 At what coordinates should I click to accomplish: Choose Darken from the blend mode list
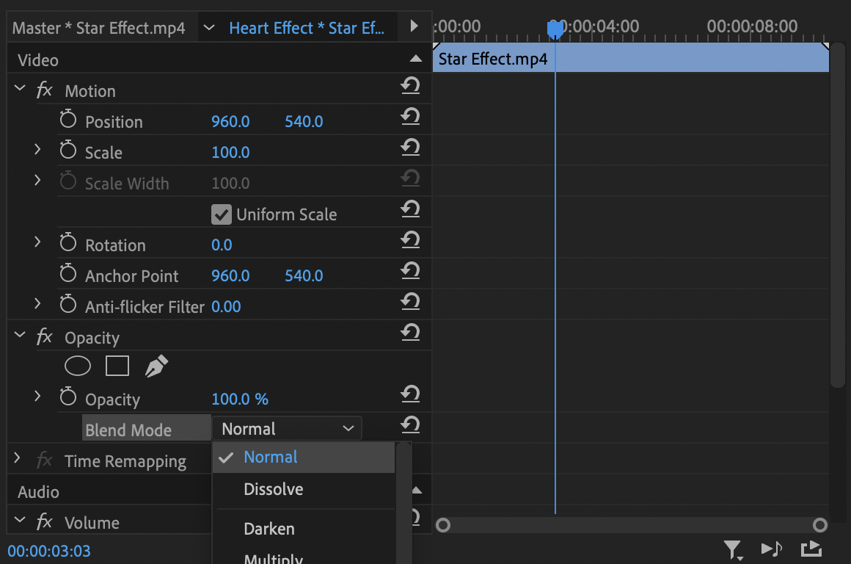pos(269,529)
